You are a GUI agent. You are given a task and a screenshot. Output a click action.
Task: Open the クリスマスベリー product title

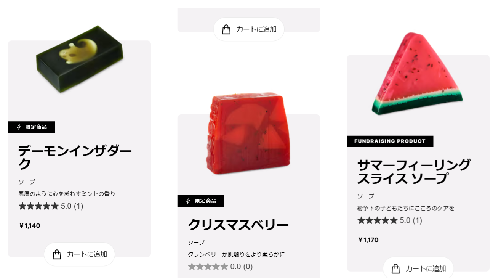pyautogui.click(x=238, y=225)
